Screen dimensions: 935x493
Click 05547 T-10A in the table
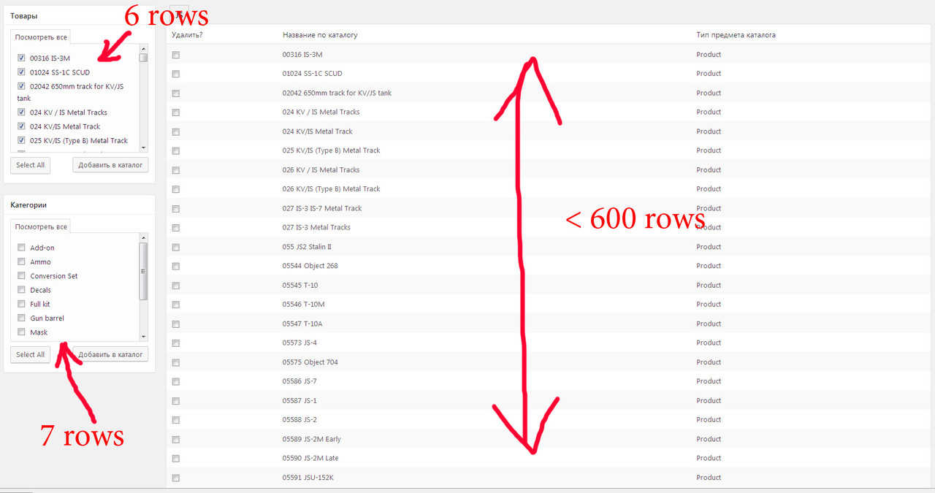click(302, 324)
